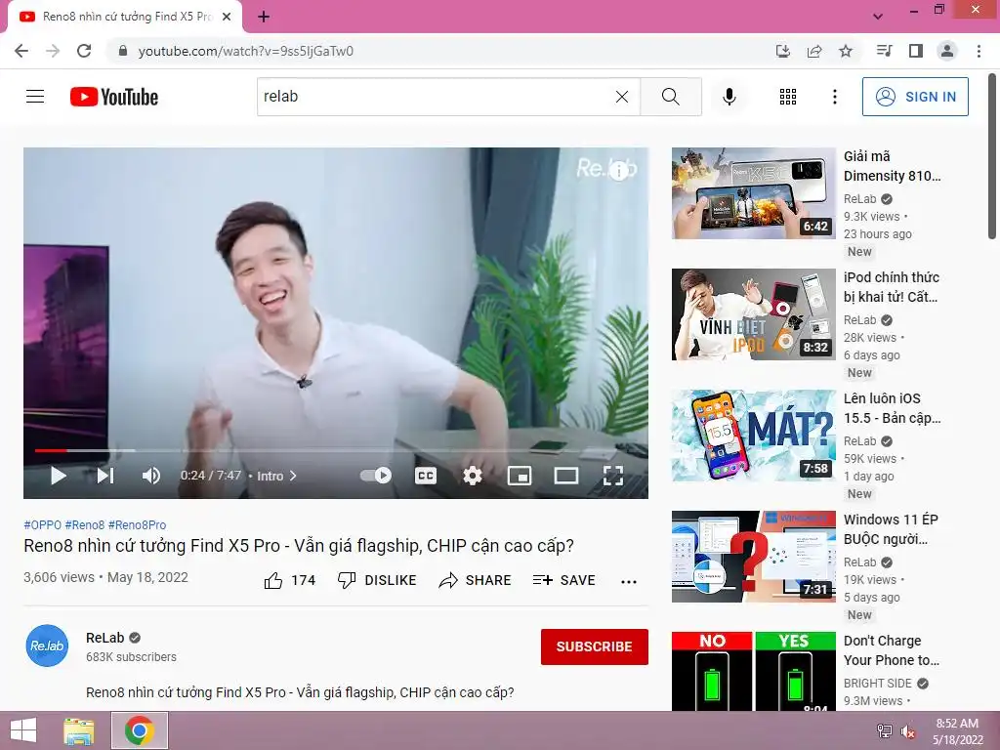Select the Reno8 YouTube tab
This screenshot has width=1000, height=750.
point(126,17)
